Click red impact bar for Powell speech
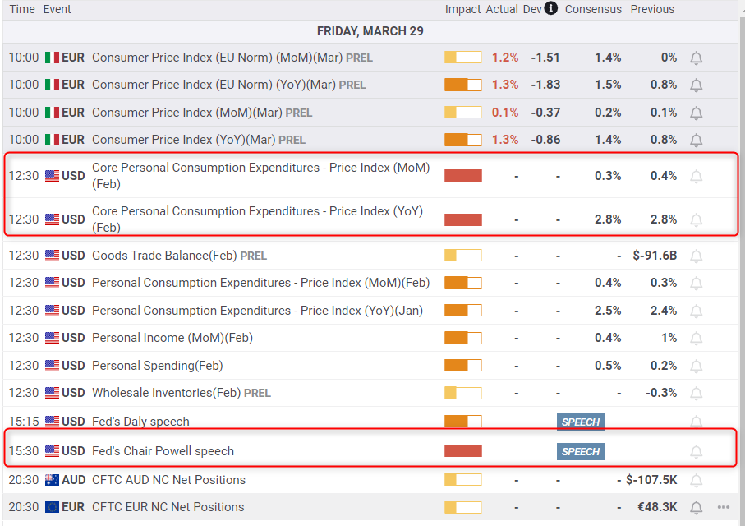The height and width of the screenshot is (526, 745). [x=462, y=451]
